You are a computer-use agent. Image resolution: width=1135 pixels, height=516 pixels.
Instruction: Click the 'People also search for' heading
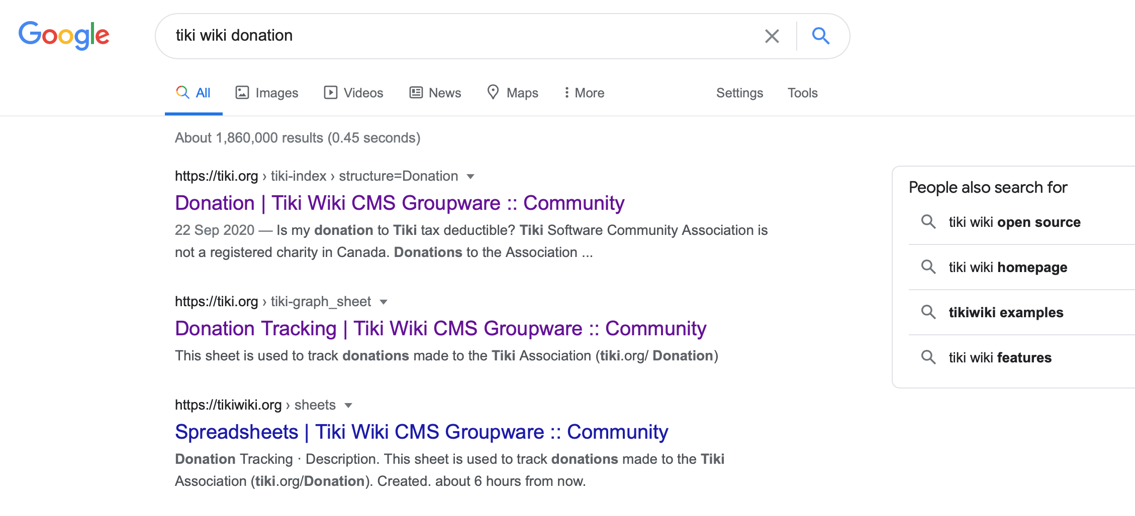pyautogui.click(x=988, y=188)
